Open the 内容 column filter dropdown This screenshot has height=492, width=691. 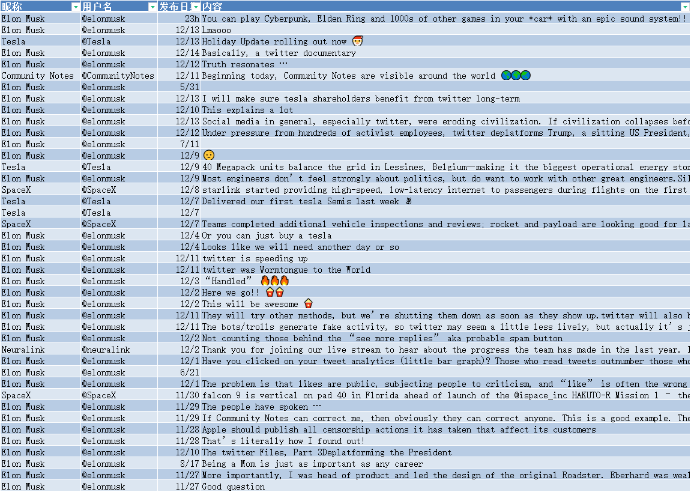685,7
